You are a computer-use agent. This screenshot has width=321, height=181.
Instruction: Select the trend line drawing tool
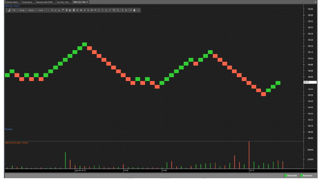pos(48,10)
